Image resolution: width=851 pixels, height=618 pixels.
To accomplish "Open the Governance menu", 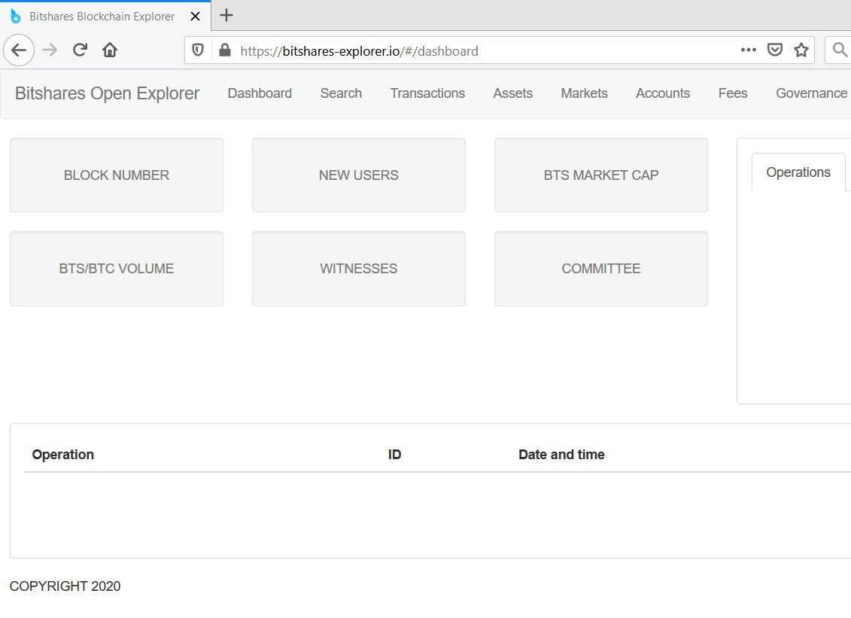I will tap(811, 93).
